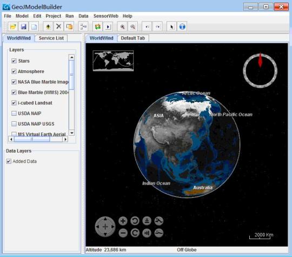Image resolution: width=292 pixels, height=257 pixels.
Task: Click the workflow tree layout icon
Action: click(x=83, y=27)
